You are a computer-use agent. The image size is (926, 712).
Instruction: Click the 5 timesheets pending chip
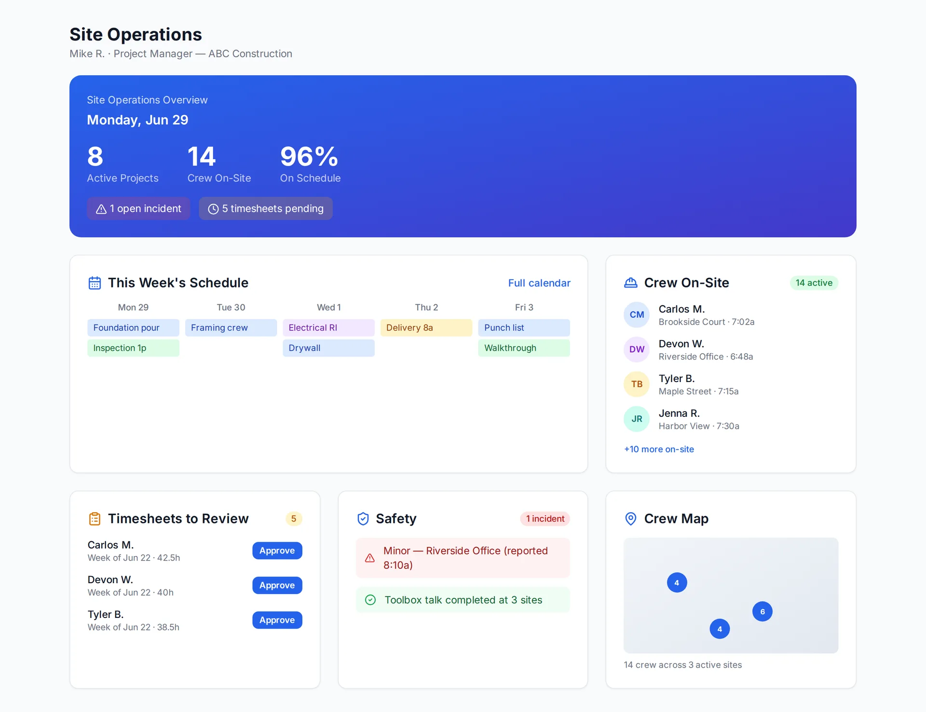266,208
